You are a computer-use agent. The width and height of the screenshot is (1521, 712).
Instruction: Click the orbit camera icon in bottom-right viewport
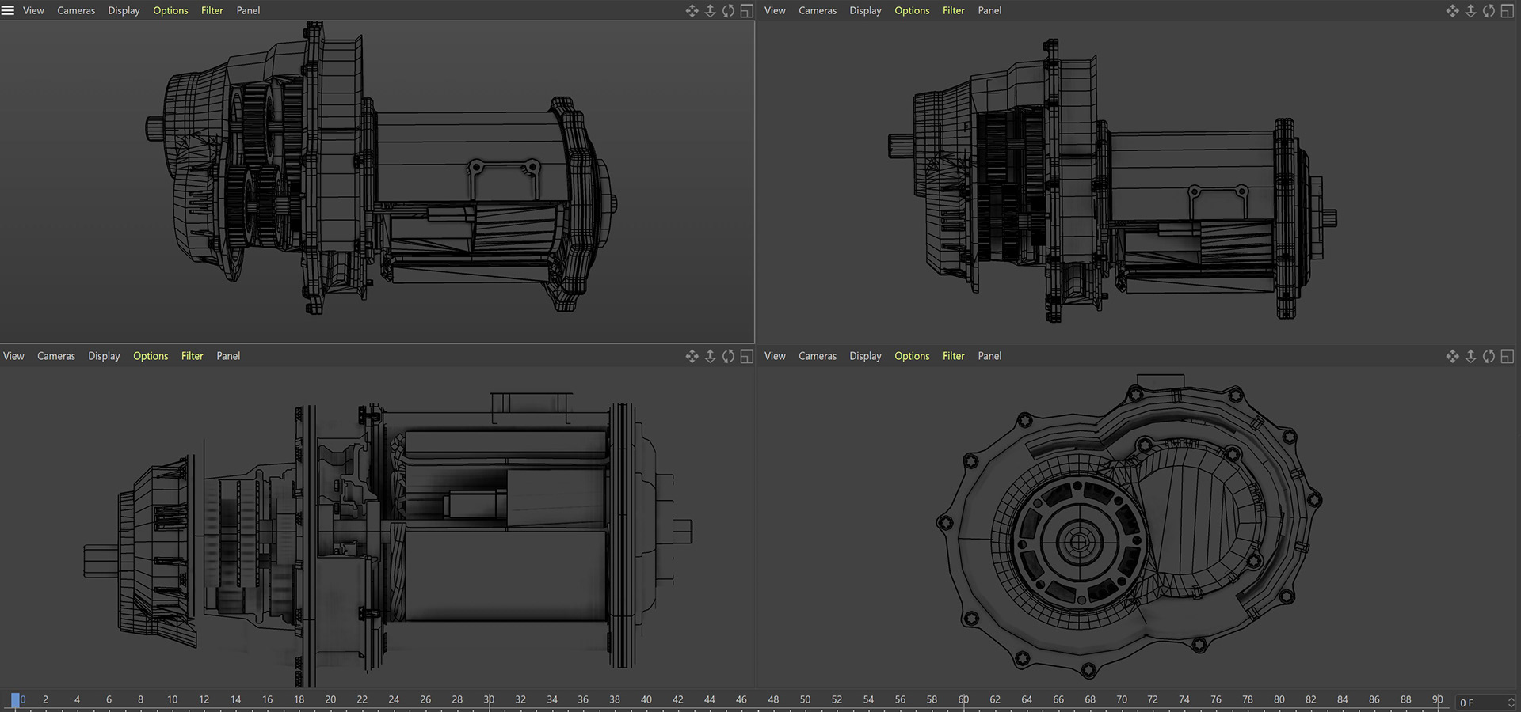[x=1489, y=357]
